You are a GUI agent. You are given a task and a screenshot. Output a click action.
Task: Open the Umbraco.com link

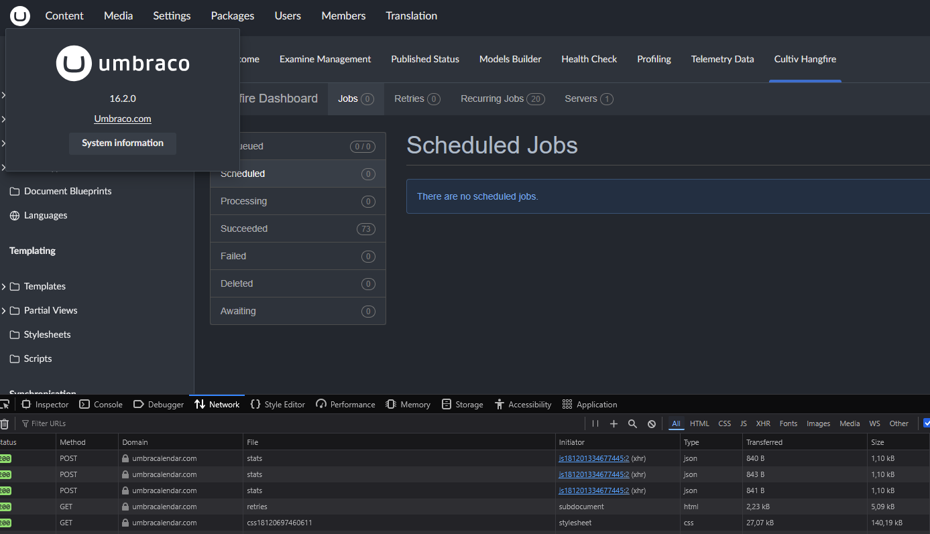(123, 119)
